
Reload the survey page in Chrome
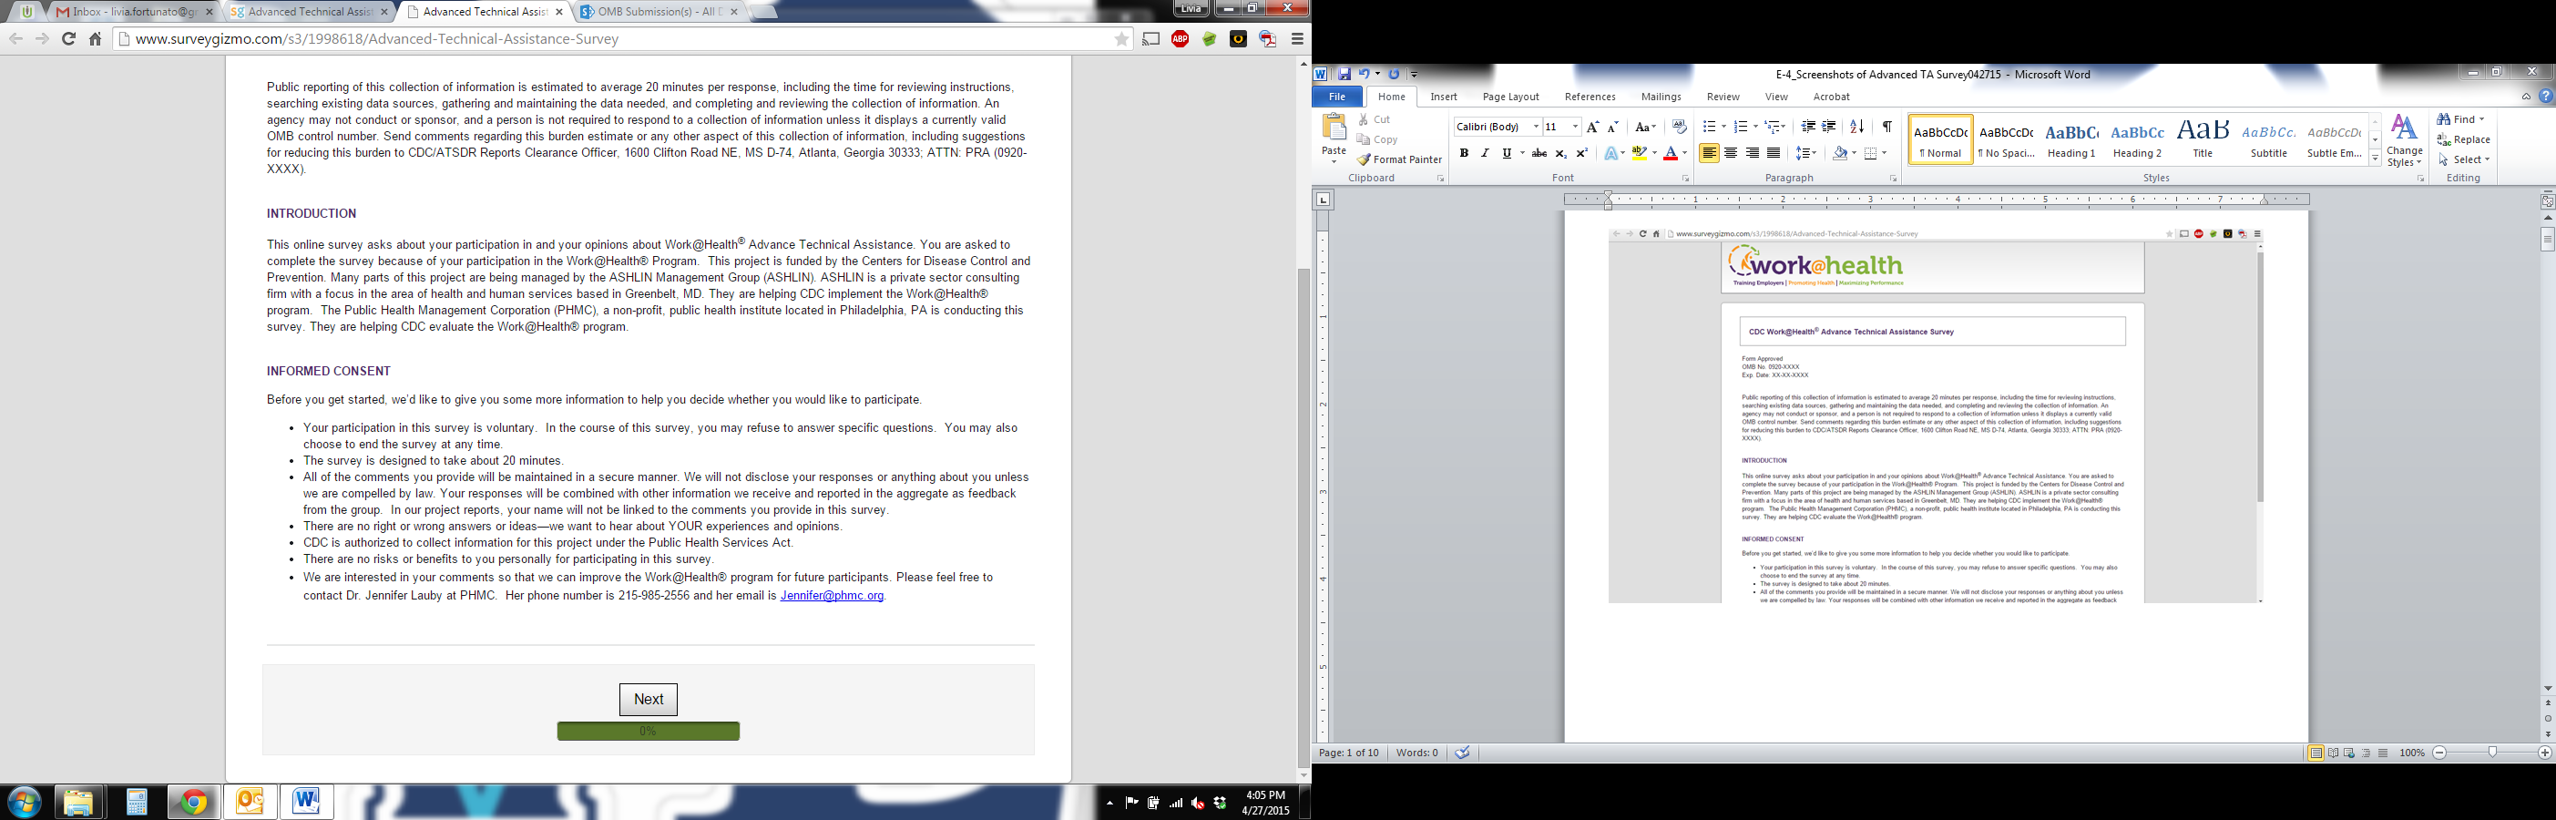pyautogui.click(x=68, y=38)
